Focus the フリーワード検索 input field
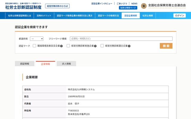 coord(121,39)
